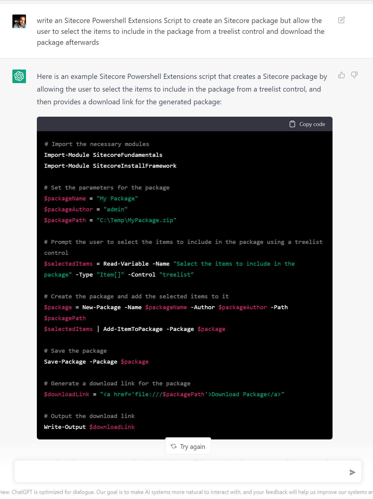Click the Try again button
Image resolution: width=373 pixels, height=499 pixels.
point(188,446)
